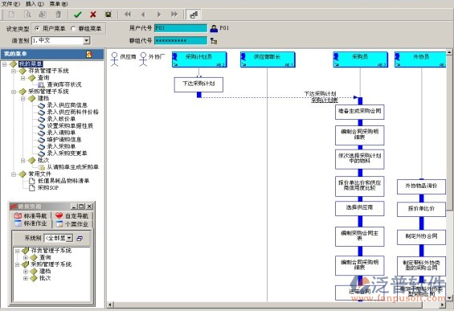The image size is (454, 311).
Task: Click the group tree icon beside 群组代号
Action: coord(214,41)
